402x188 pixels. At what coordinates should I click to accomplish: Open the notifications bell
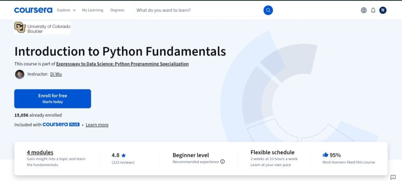(x=373, y=10)
